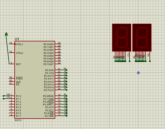Click the P3.0/RXD pin label

48,96
